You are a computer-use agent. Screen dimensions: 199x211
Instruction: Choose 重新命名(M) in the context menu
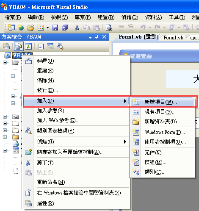(76, 182)
